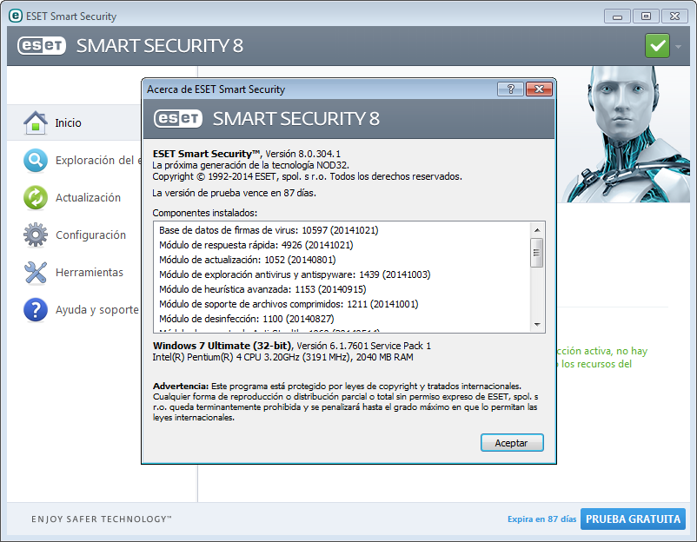
Task: Click the Herramientas wrench icon
Action: (35, 273)
